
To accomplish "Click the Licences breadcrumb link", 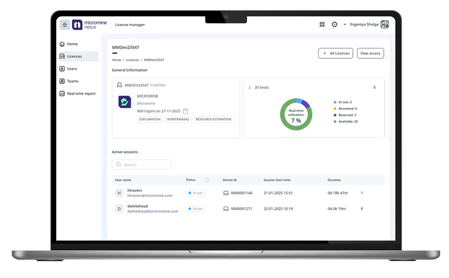I will tap(132, 60).
